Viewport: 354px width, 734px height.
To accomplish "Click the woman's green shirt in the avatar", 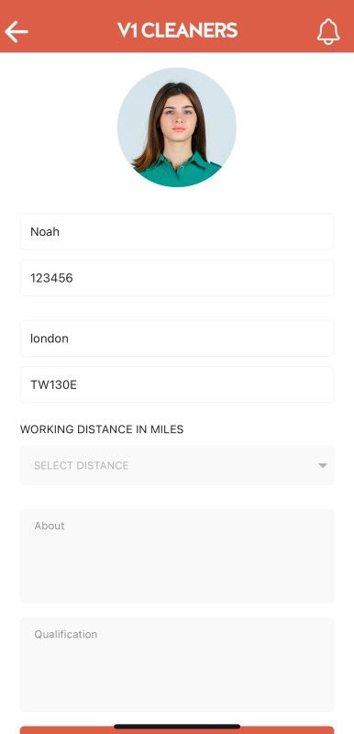I will (x=179, y=172).
